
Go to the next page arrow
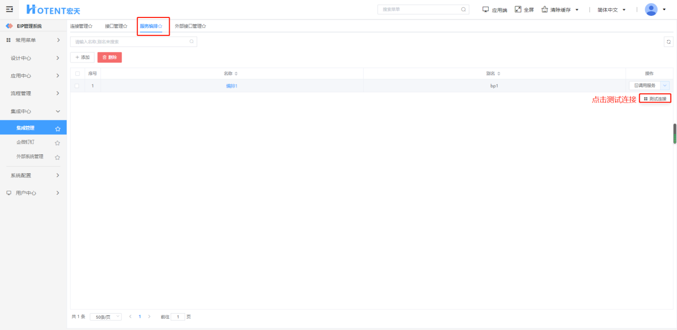click(x=149, y=317)
